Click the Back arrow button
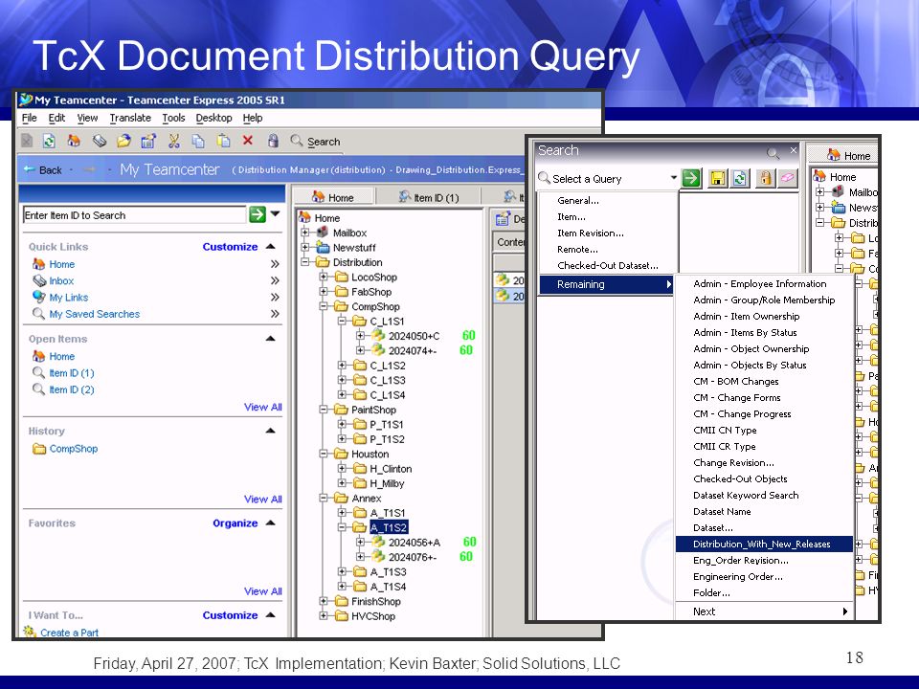The image size is (919, 689). pyautogui.click(x=43, y=170)
